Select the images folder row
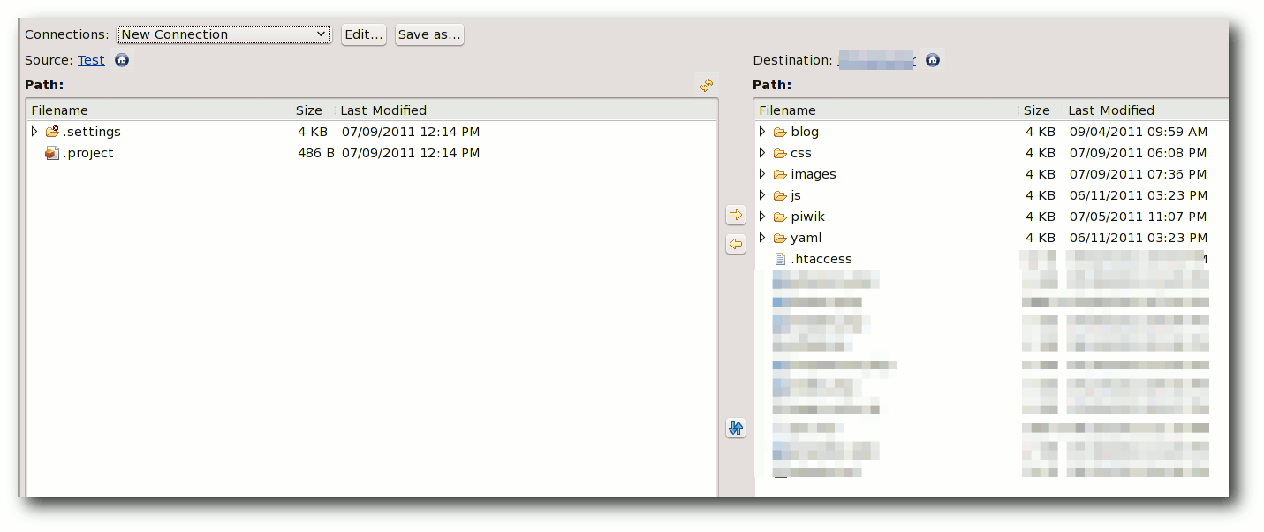This screenshot has height=532, width=1264. (x=813, y=174)
